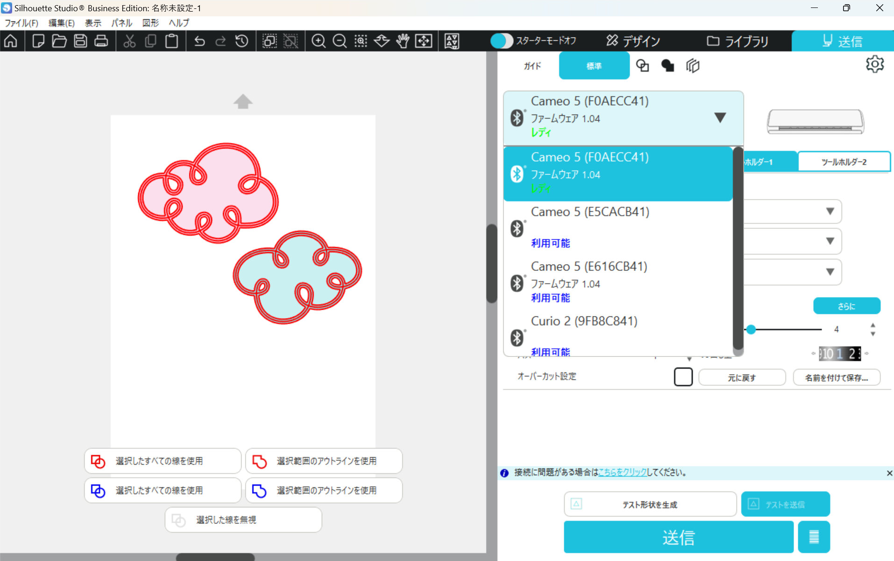
Task: Open the first material dropdown arrow
Action: pyautogui.click(x=830, y=211)
